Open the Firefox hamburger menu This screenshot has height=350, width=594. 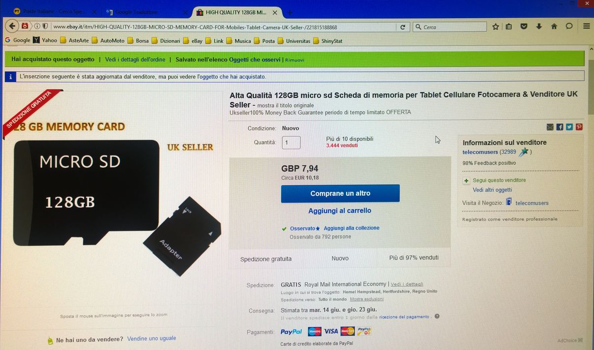[586, 27]
